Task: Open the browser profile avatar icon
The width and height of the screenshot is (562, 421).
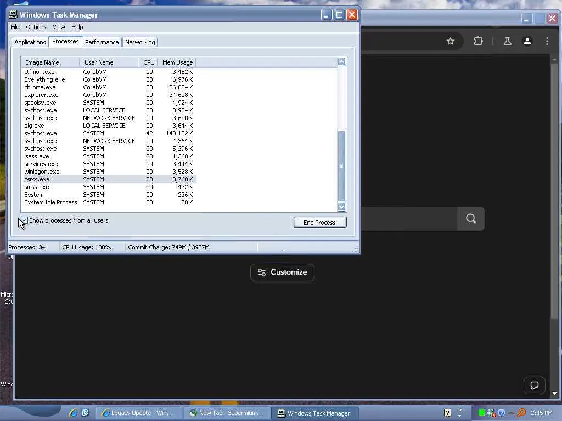Action: tap(527, 41)
